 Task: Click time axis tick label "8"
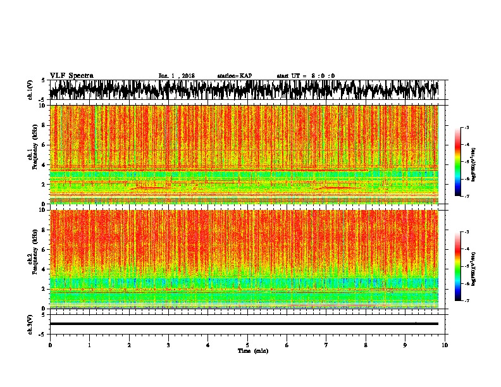coord(366,345)
